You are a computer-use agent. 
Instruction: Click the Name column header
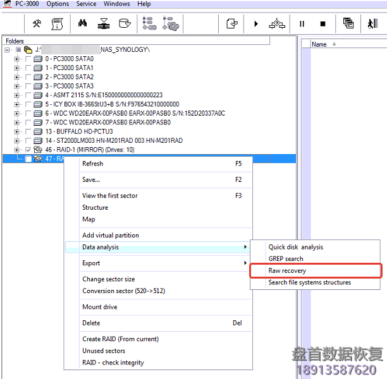320,44
